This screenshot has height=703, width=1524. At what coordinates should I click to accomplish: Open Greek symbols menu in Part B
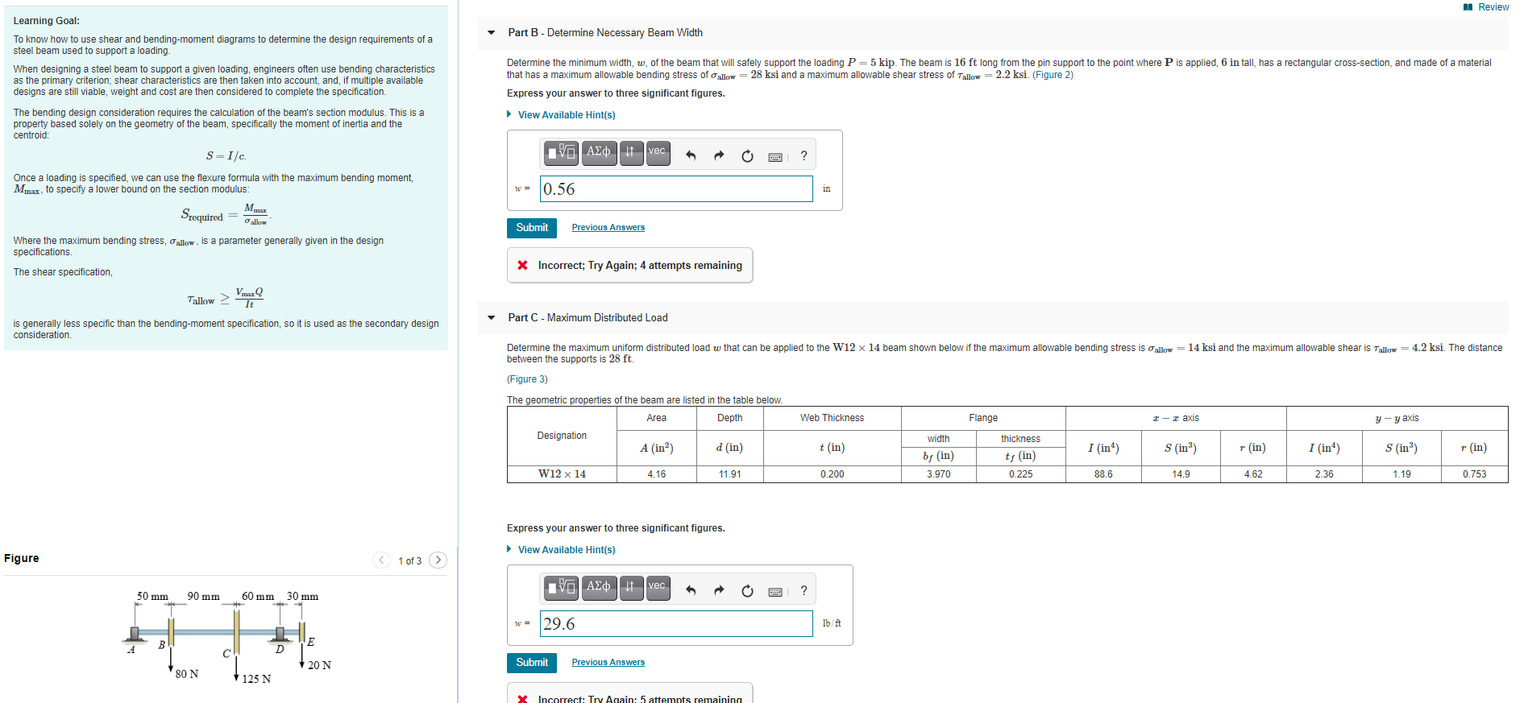[x=599, y=152]
